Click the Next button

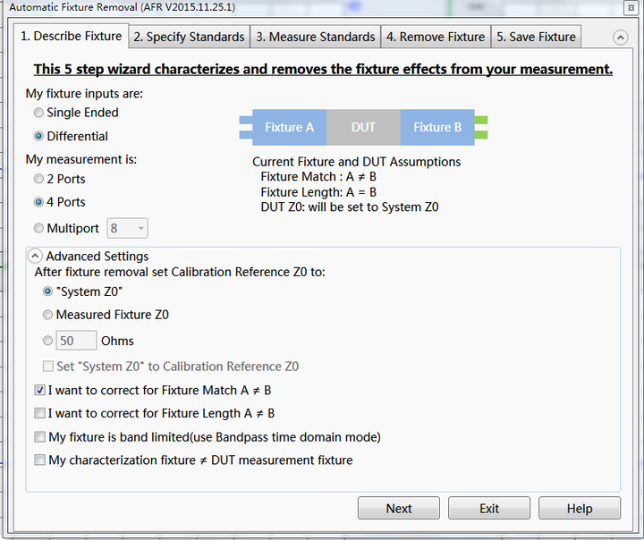[399, 509]
